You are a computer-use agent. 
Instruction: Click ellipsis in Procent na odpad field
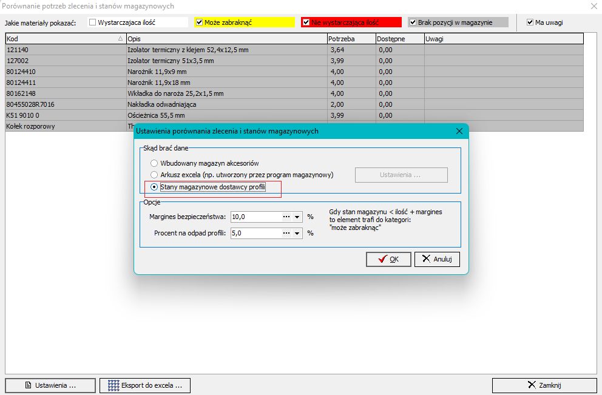click(286, 233)
